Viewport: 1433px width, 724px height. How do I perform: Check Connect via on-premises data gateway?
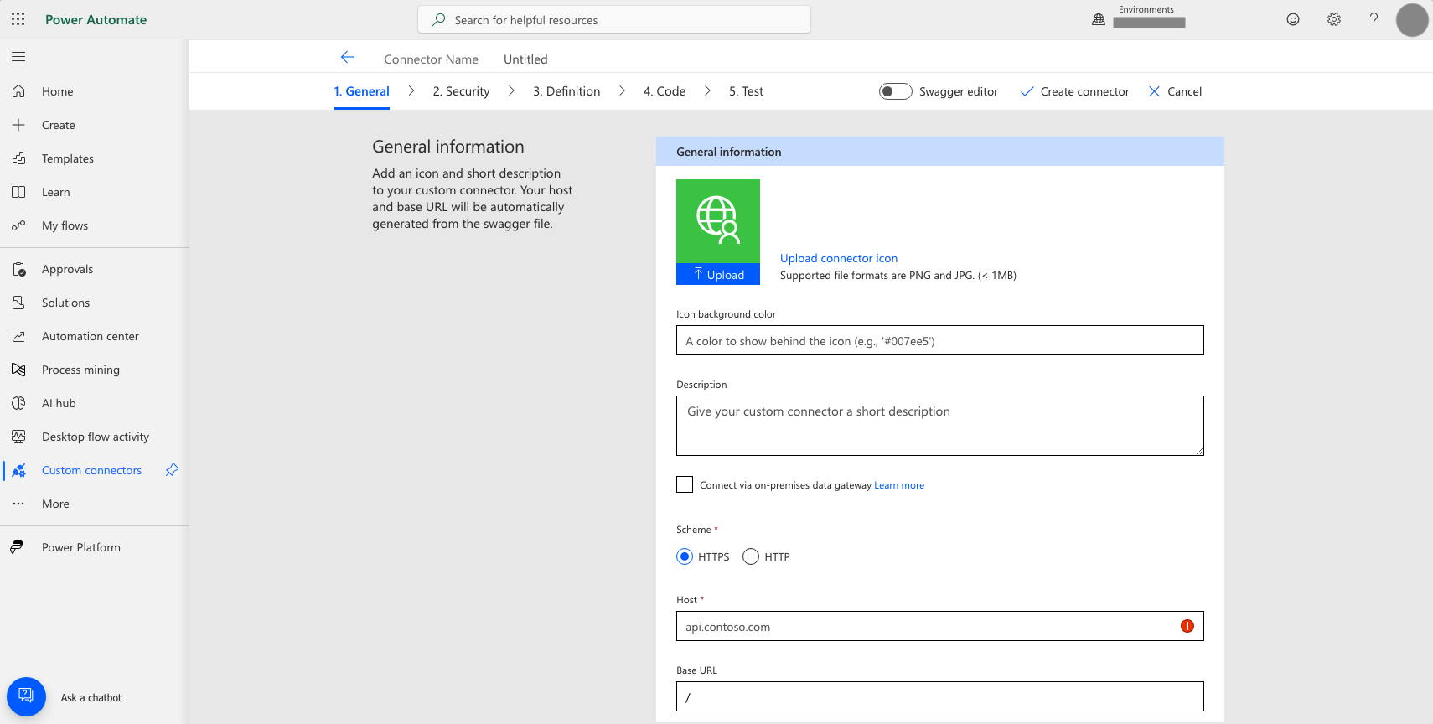pyautogui.click(x=685, y=484)
